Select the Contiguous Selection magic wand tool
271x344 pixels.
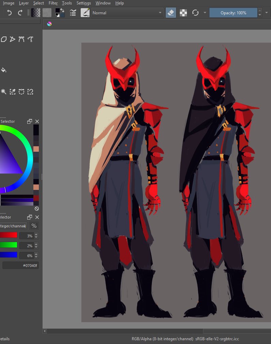coord(3,91)
